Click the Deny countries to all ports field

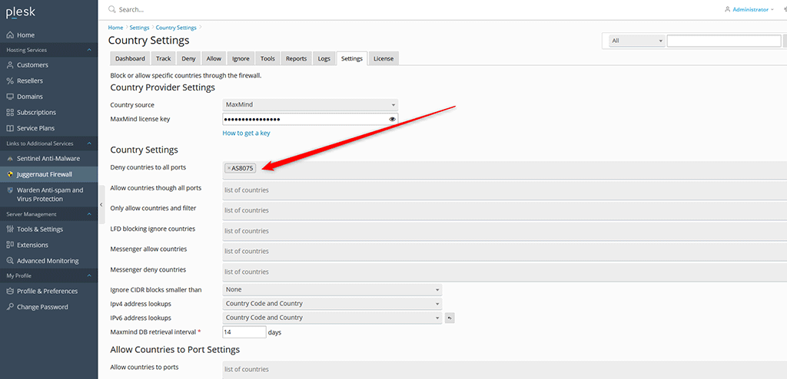point(504,170)
